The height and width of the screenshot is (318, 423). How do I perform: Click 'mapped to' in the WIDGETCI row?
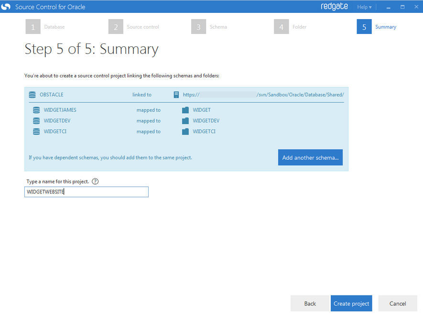148,131
